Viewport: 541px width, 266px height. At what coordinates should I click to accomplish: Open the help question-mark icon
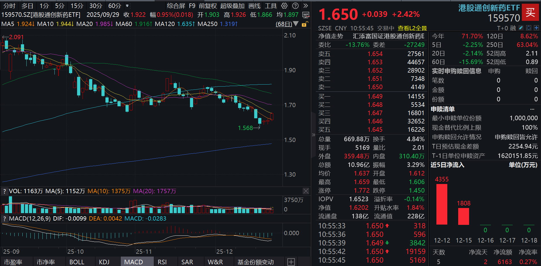click(295, 5)
